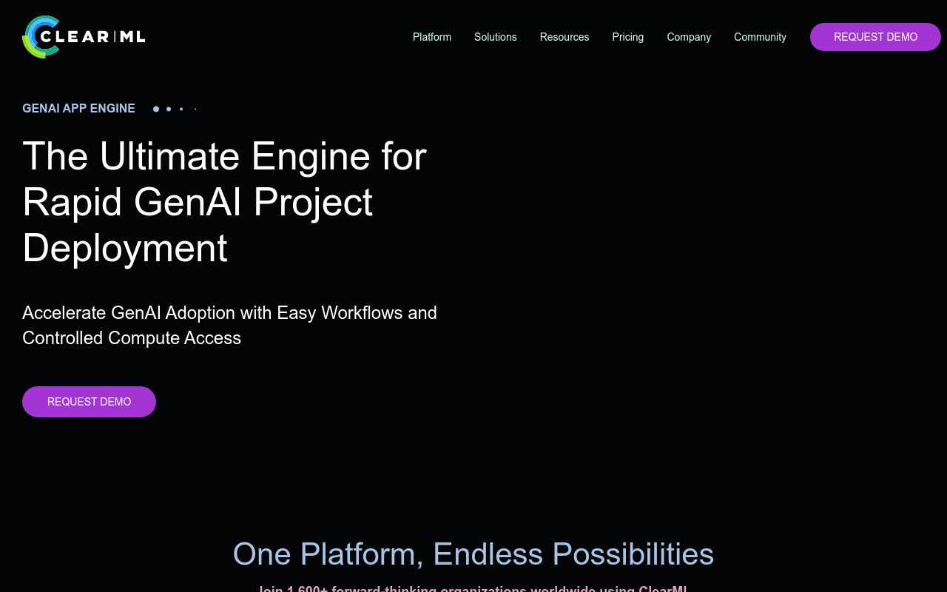Image resolution: width=947 pixels, height=592 pixels.
Task: Click the ClearML logo
Action: pos(84,37)
